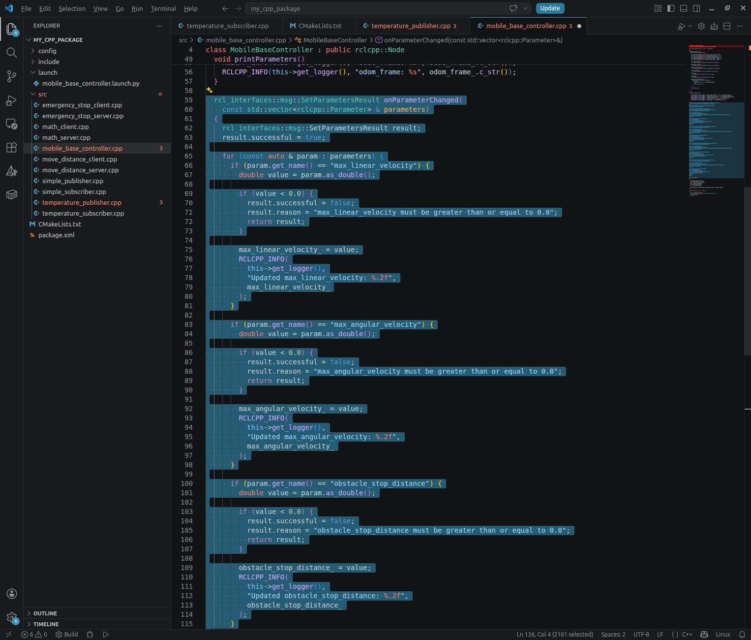
Task: Switch to CMakeLists.txt tab
Action: [x=320, y=26]
